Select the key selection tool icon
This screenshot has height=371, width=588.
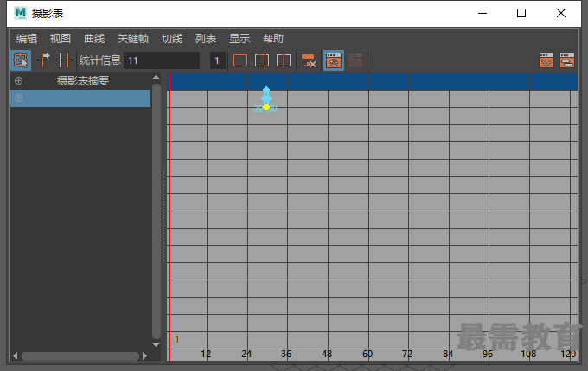click(21, 60)
